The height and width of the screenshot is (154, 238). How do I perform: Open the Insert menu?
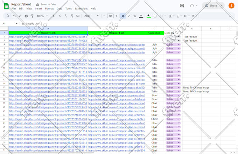point(38,9)
